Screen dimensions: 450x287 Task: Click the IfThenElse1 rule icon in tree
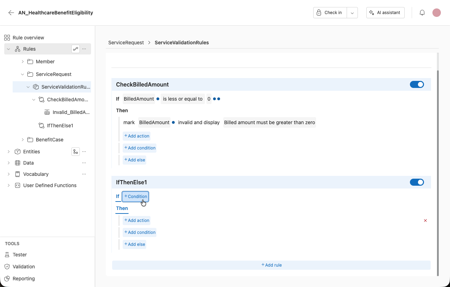click(x=41, y=126)
